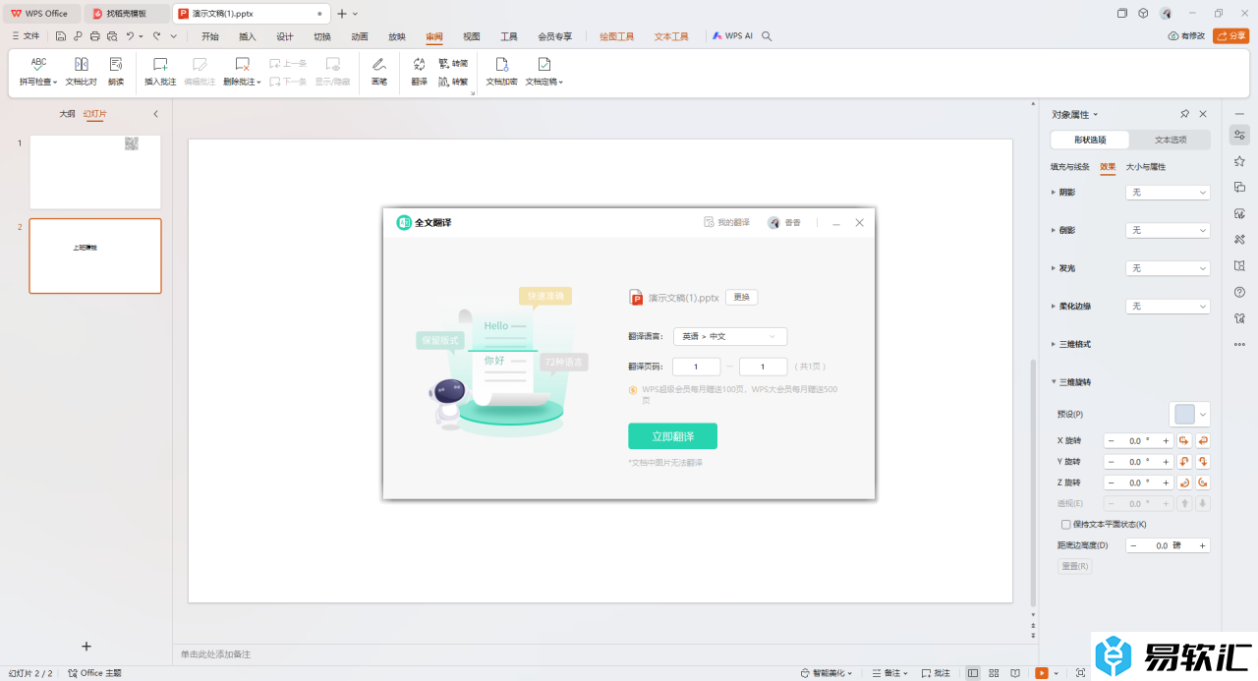
Task: Insert a comment with 插入批注
Action: coord(160,72)
